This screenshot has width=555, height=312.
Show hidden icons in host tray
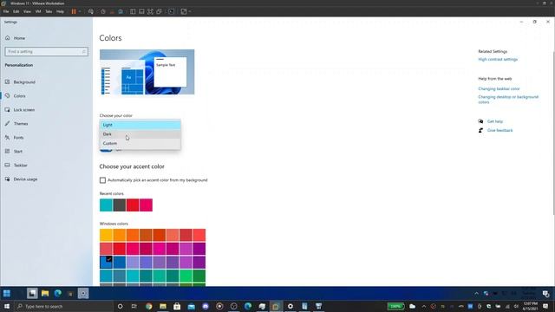(x=424, y=306)
